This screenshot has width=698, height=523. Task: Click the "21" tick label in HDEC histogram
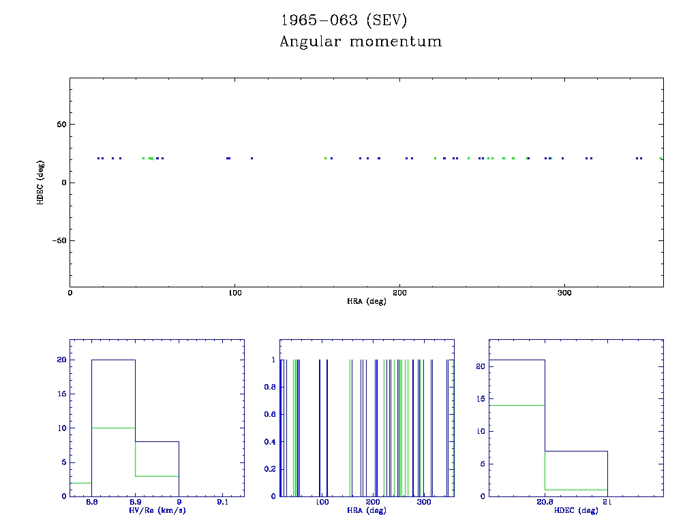(607, 503)
